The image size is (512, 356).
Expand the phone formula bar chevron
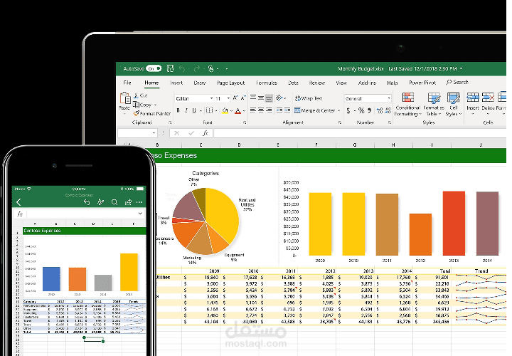140,214
